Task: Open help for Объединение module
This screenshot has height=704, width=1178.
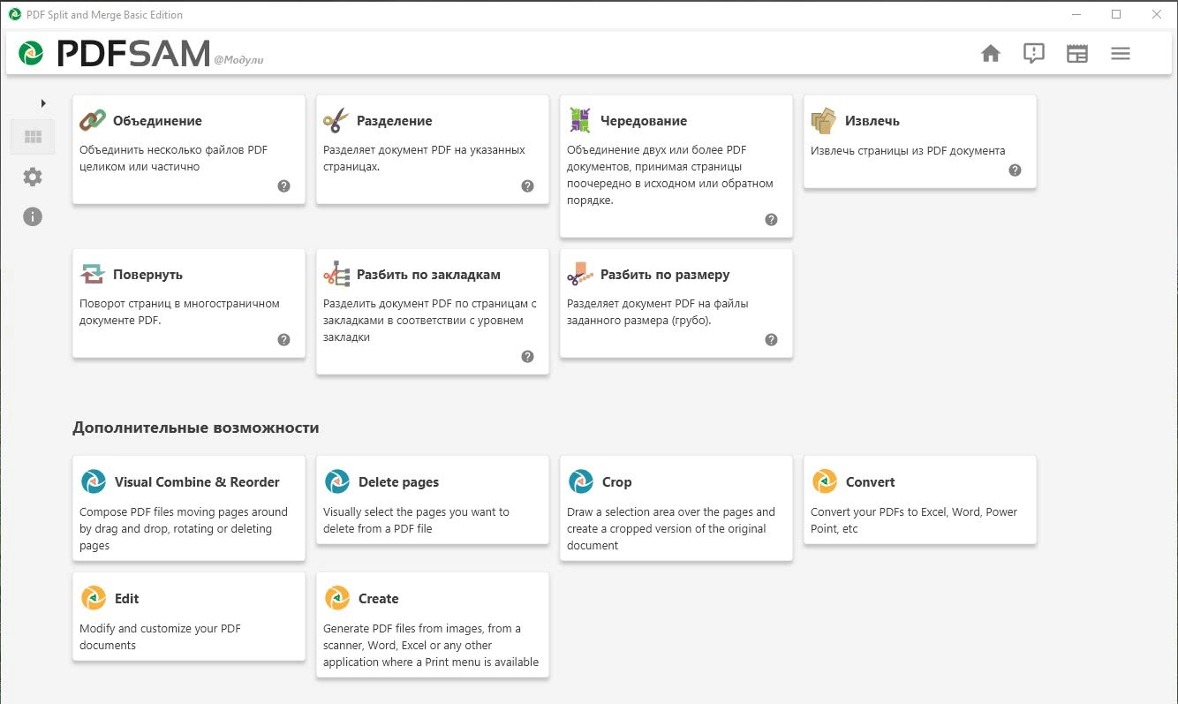Action: (x=284, y=186)
